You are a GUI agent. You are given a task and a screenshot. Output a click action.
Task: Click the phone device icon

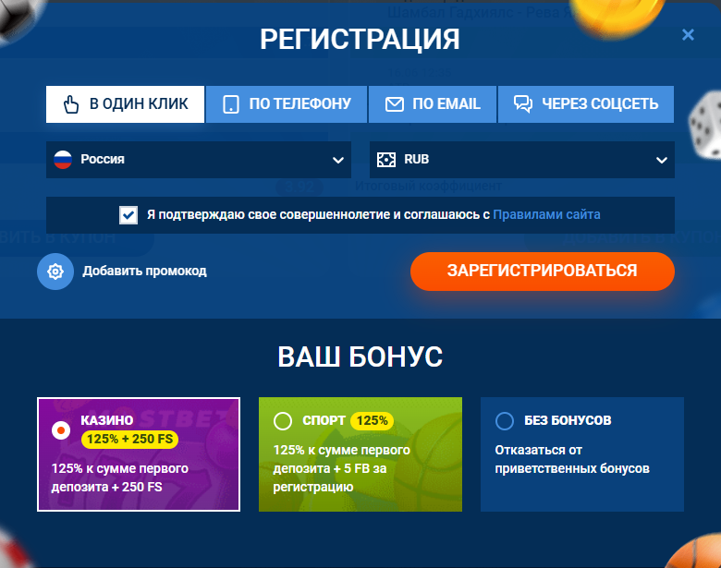pyautogui.click(x=231, y=104)
